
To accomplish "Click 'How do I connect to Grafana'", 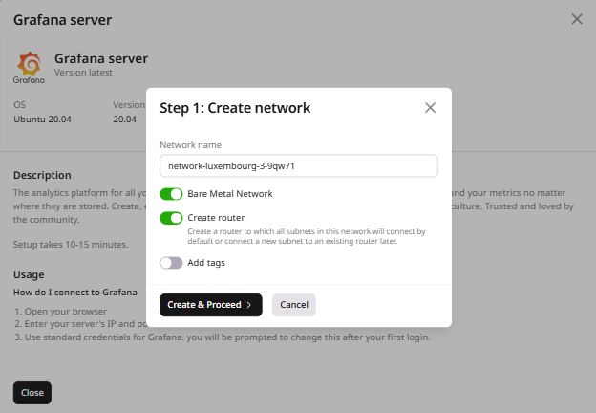I will [75, 293].
